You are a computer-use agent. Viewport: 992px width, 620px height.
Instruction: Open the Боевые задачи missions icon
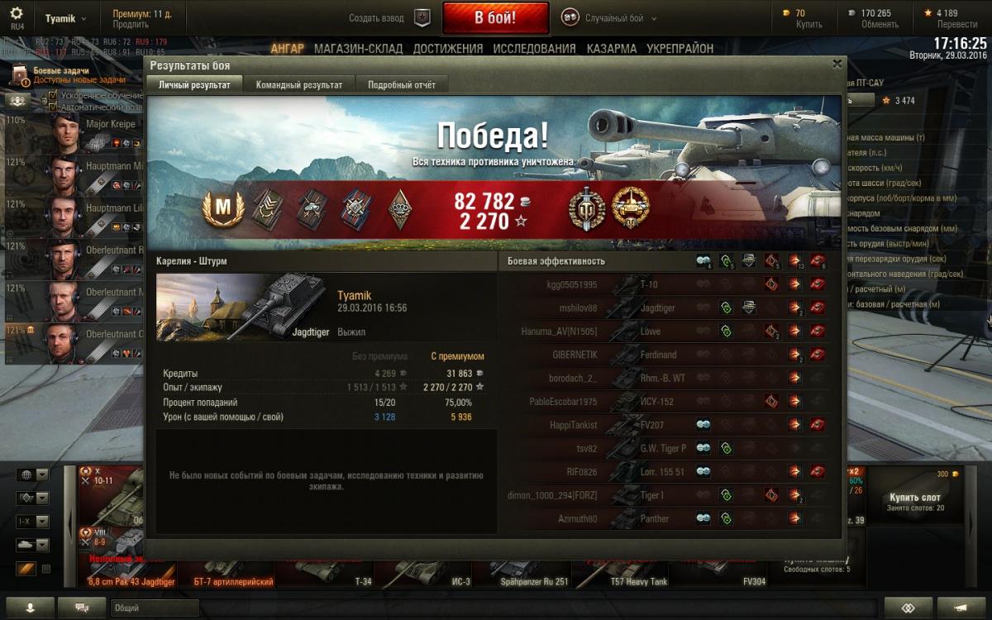pyautogui.click(x=20, y=76)
